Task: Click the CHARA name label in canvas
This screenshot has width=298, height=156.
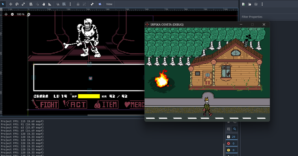Action: tap(41, 96)
